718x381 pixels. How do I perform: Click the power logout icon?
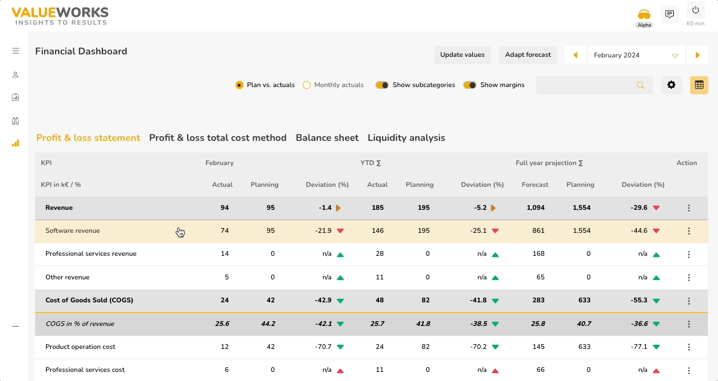(x=696, y=10)
